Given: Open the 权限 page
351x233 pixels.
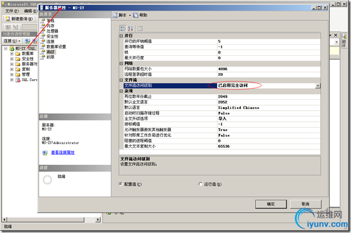Looking at the screenshot, I should tap(50, 57).
